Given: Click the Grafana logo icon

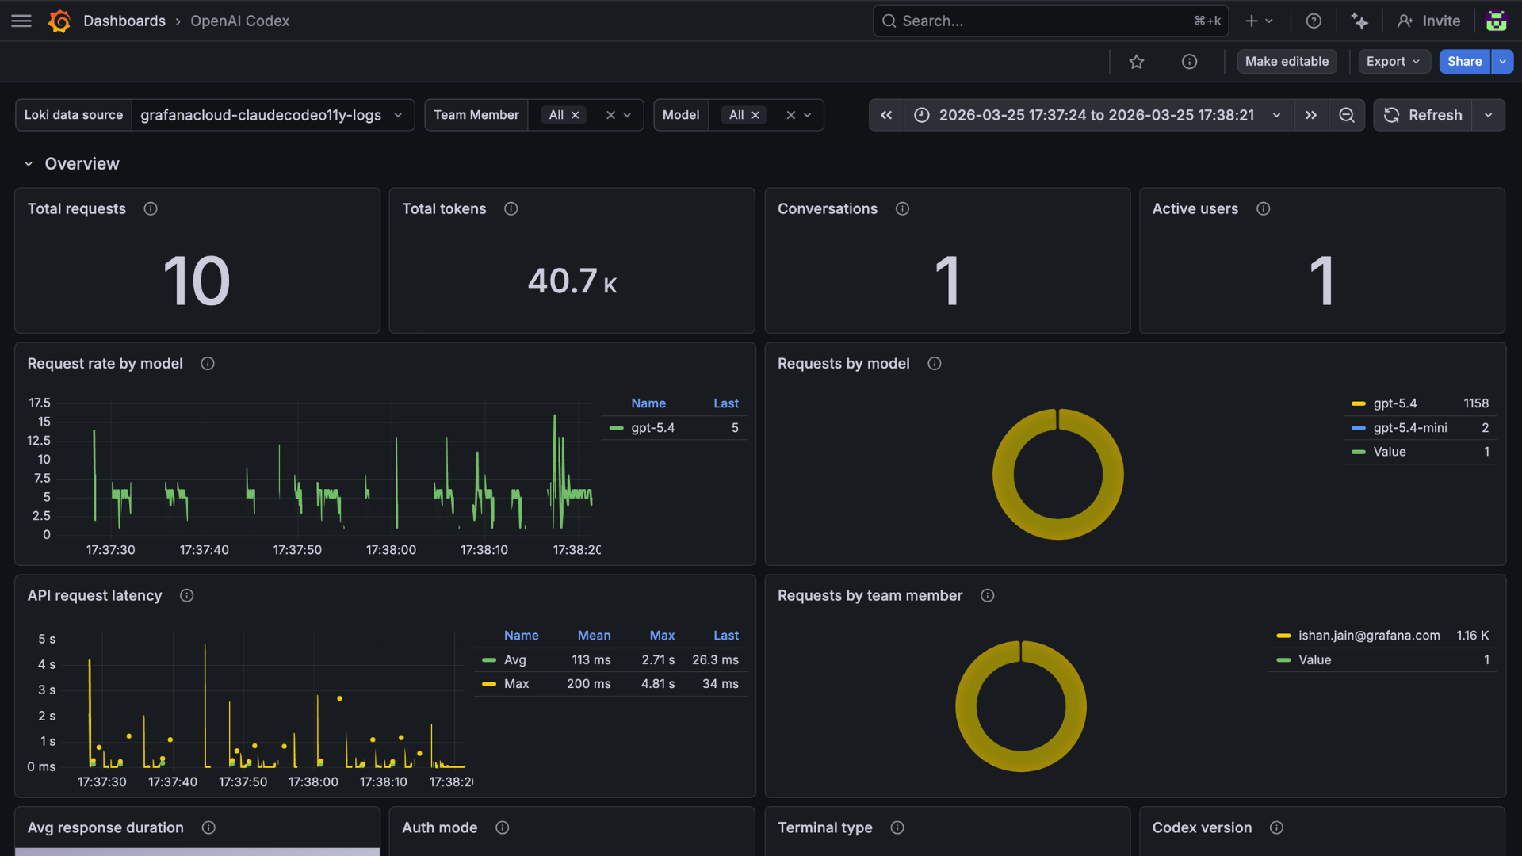Looking at the screenshot, I should coord(59,21).
